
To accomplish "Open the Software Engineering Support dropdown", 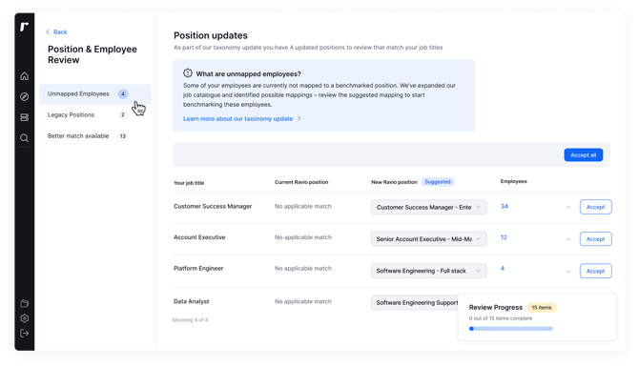I will click(x=415, y=302).
